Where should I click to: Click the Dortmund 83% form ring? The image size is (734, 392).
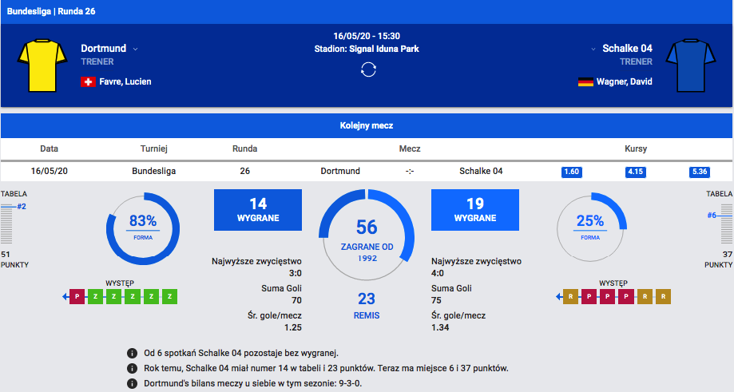143,229
